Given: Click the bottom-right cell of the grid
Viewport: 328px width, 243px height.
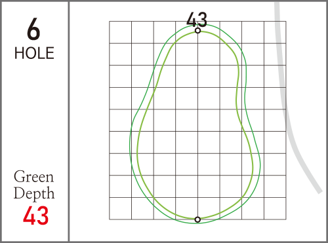Looking at the screenshot, I should click(x=275, y=208).
